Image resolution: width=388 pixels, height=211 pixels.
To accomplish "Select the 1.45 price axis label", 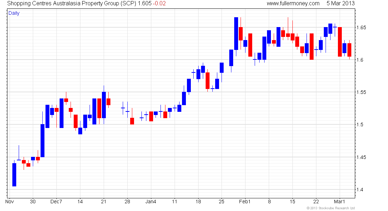I will (361, 158).
